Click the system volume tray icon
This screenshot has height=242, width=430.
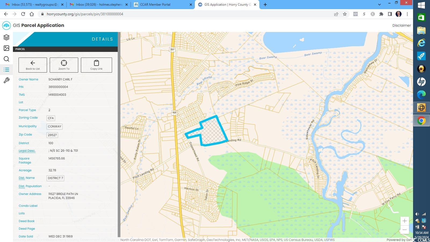coord(417,214)
